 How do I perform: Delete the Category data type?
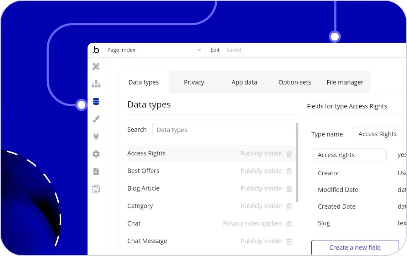coord(289,206)
